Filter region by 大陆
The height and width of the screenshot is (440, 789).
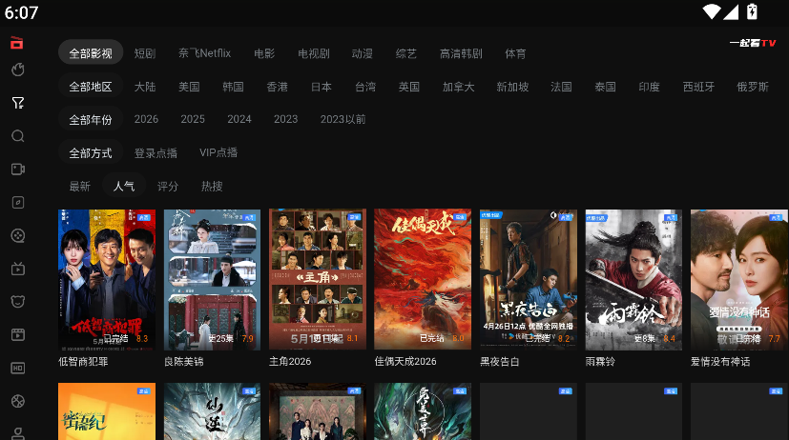click(145, 87)
